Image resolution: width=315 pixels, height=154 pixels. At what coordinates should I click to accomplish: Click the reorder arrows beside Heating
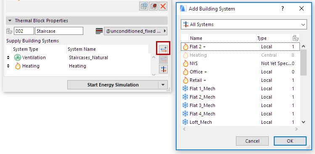8,66
